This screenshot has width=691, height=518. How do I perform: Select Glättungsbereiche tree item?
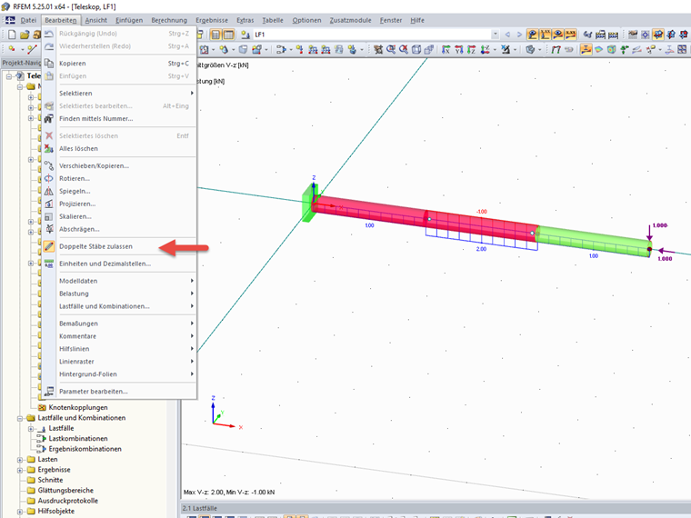[65, 491]
